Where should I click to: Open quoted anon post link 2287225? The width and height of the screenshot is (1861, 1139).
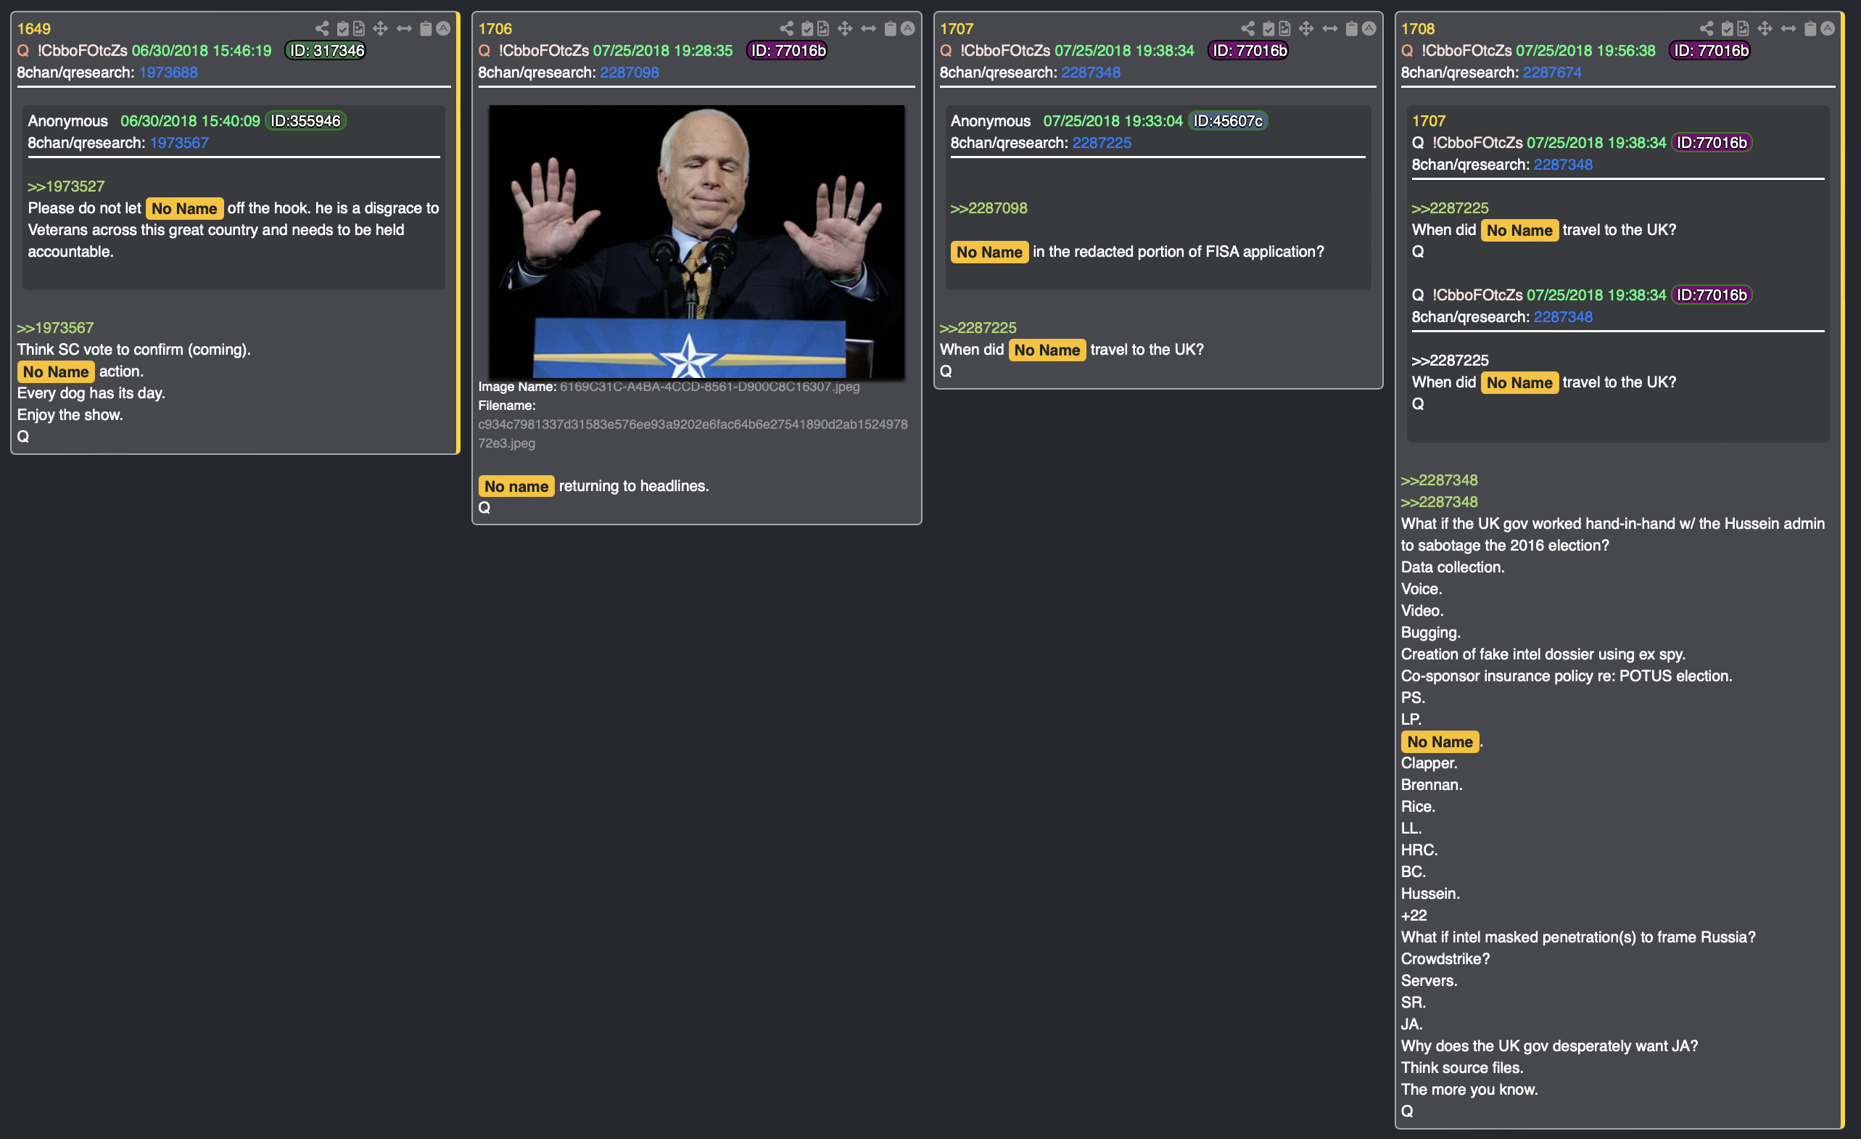click(1102, 143)
